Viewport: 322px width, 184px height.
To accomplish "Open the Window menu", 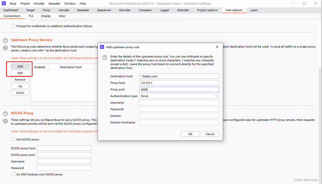I will [x=70, y=4].
